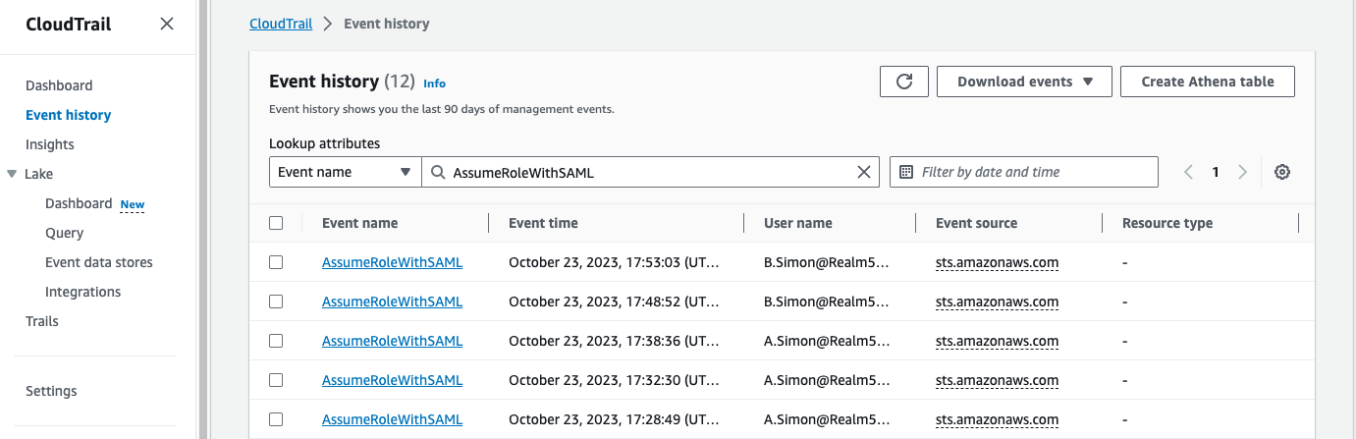Click the Event name column header
This screenshot has width=1356, height=439.
pyautogui.click(x=359, y=223)
